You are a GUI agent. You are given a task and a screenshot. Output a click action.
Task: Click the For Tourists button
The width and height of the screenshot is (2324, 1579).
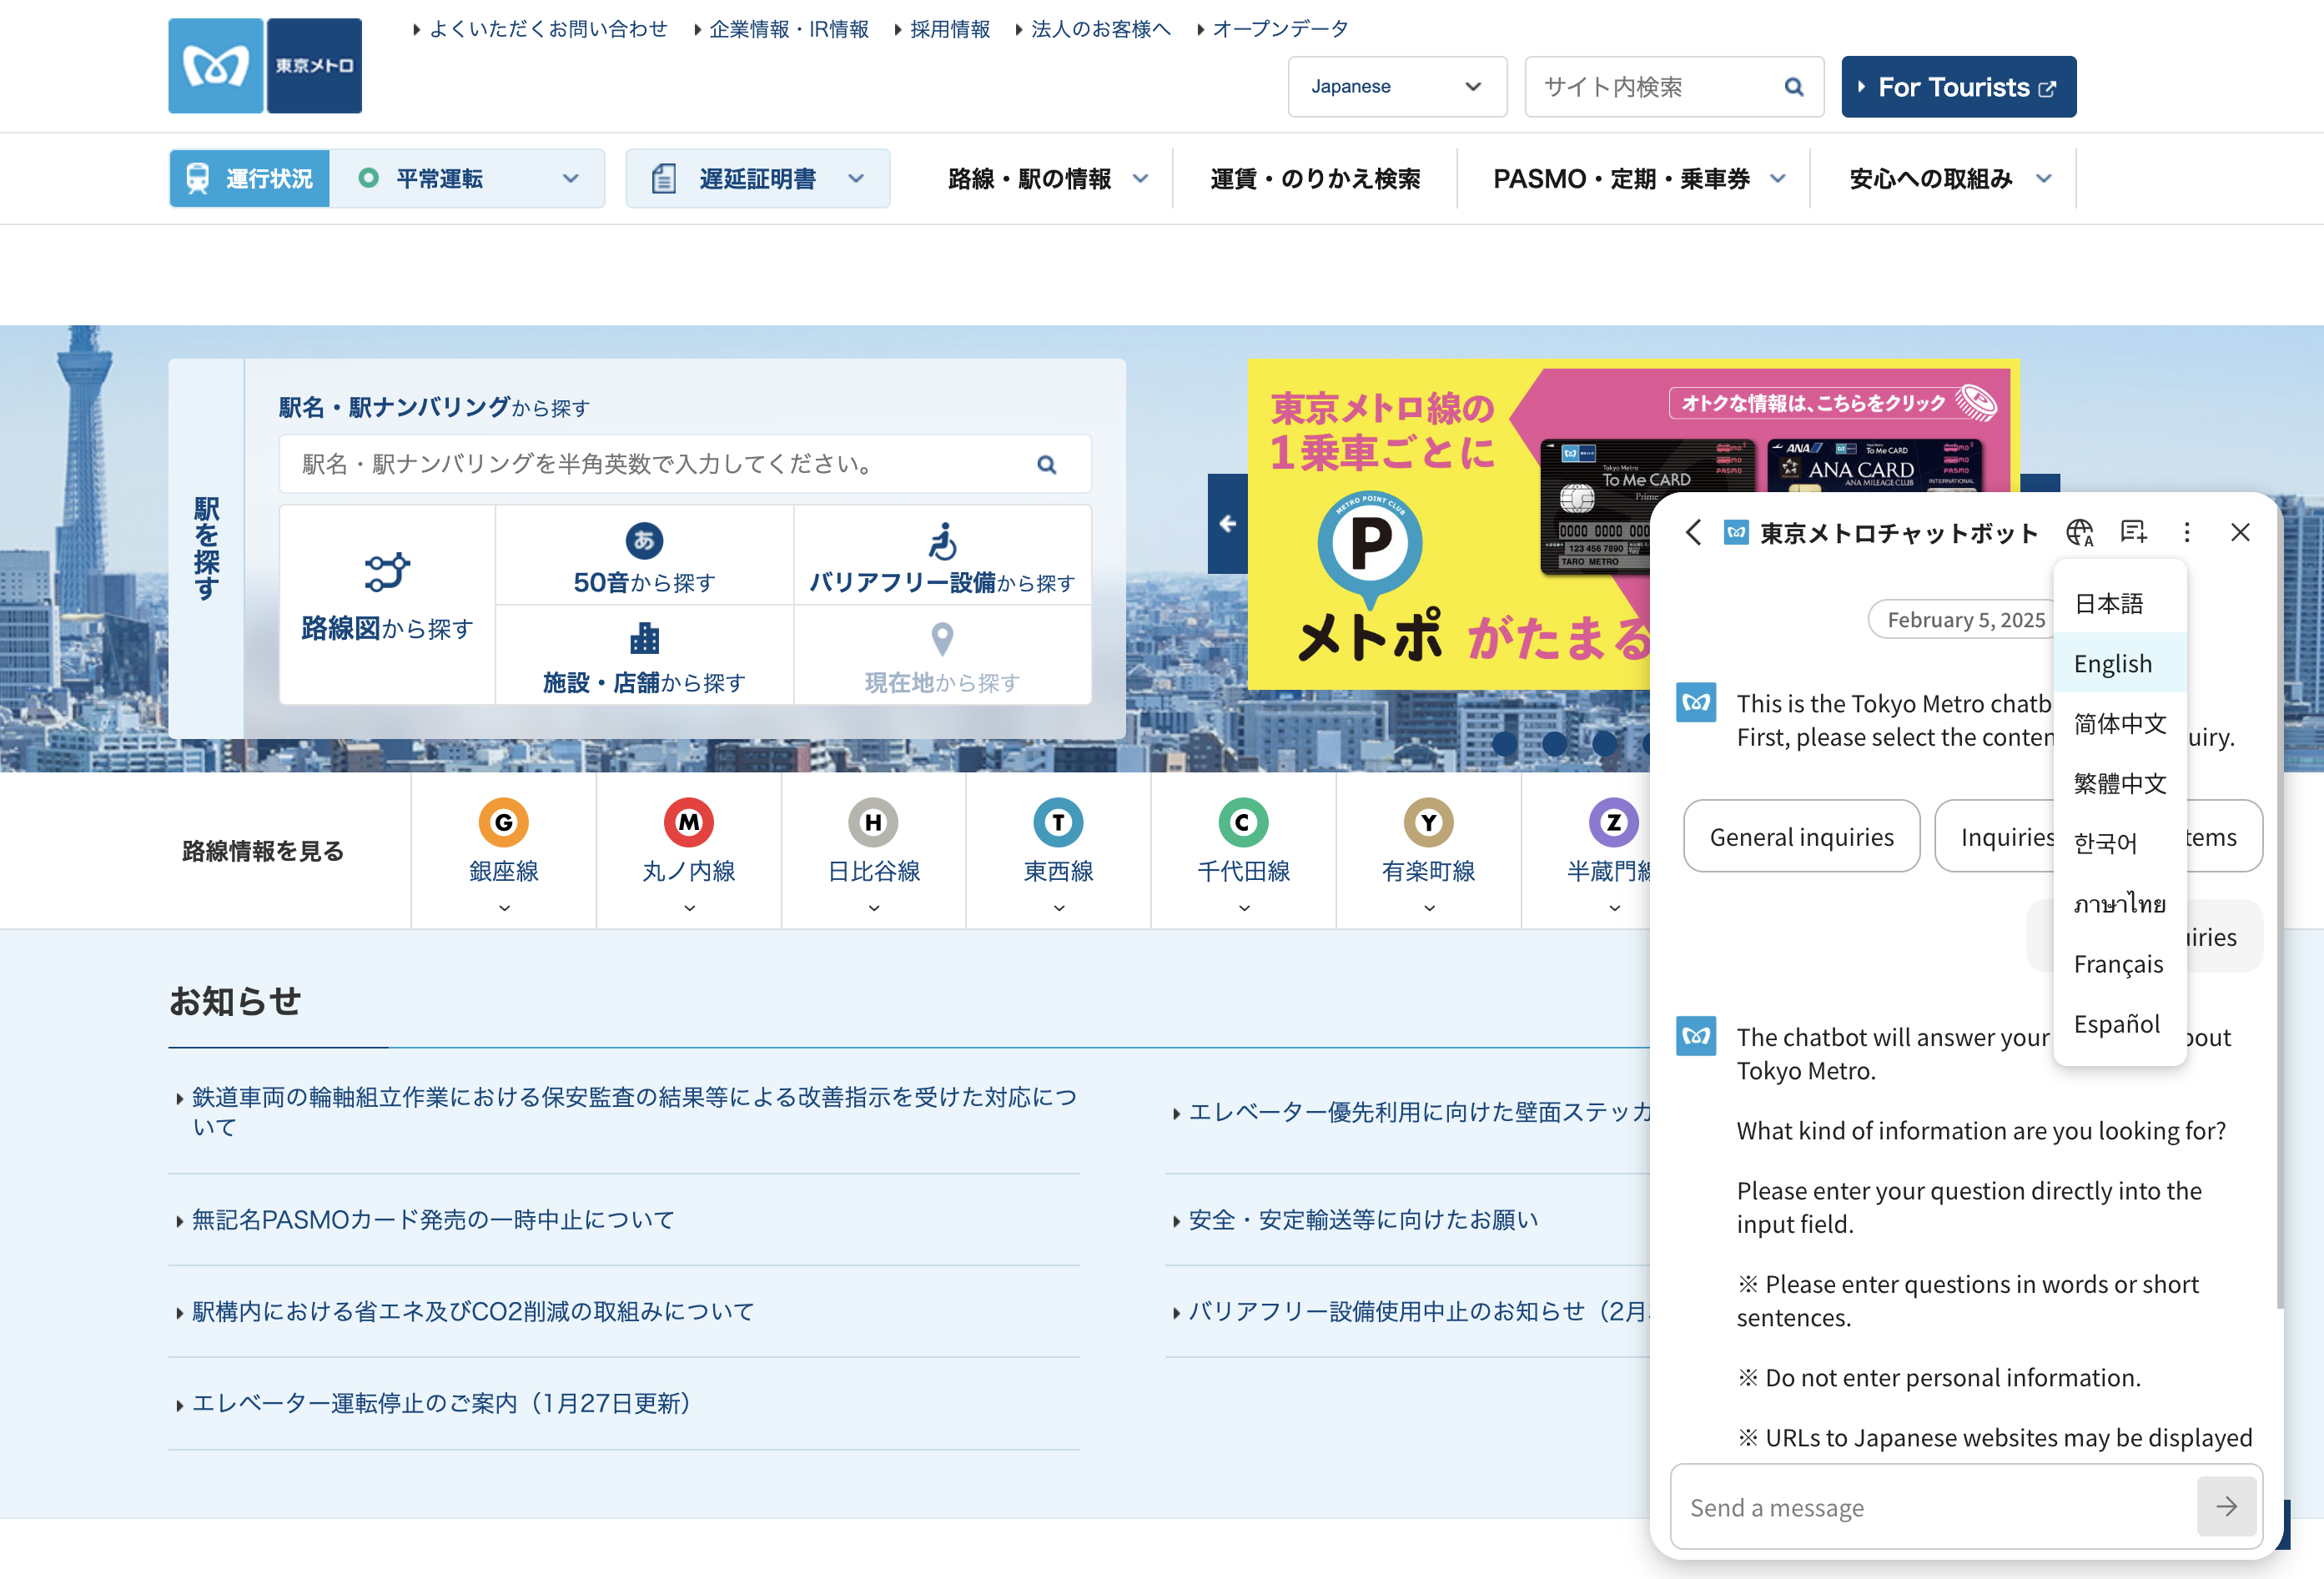(1957, 87)
